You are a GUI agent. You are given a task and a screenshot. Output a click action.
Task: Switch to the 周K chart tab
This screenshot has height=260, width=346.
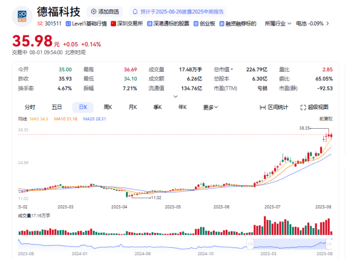(x=108, y=107)
